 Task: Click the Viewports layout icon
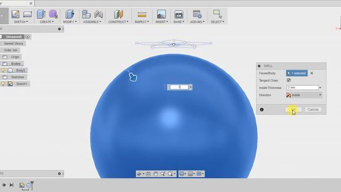pos(199,174)
